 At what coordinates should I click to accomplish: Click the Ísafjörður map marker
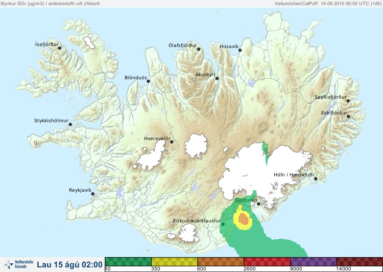click(x=59, y=48)
